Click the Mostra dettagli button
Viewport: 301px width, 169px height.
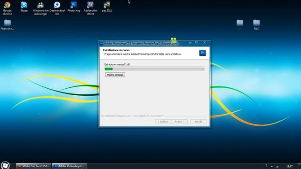click(x=115, y=75)
